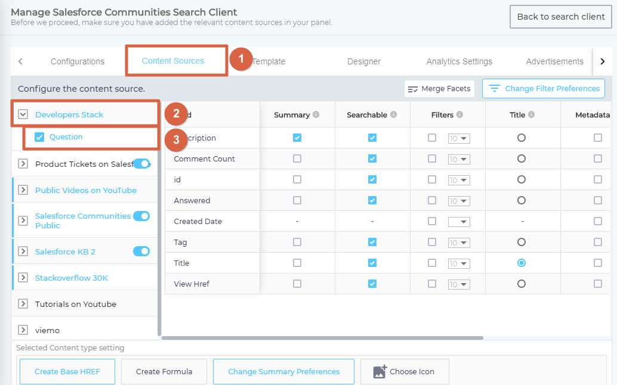Switch to the Content Sources tab
Viewport: 617px width, 385px height.
[173, 61]
